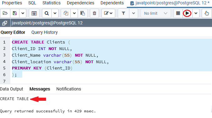The width and height of the screenshot is (212, 118).
Task: Click the Client_location varchar(55) line
Action: [60, 62]
